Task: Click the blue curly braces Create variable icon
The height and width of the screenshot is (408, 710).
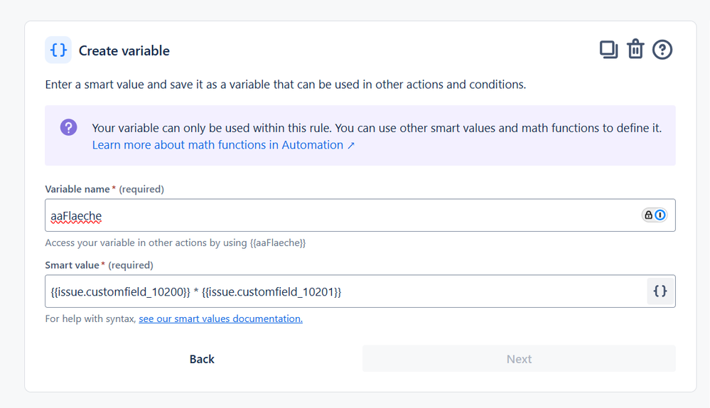Action: pyautogui.click(x=58, y=50)
